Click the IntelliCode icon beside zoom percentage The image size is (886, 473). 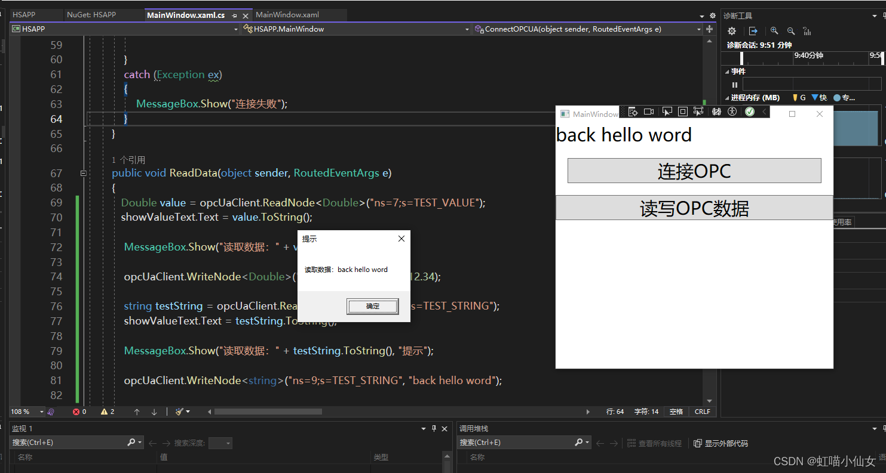[51, 412]
